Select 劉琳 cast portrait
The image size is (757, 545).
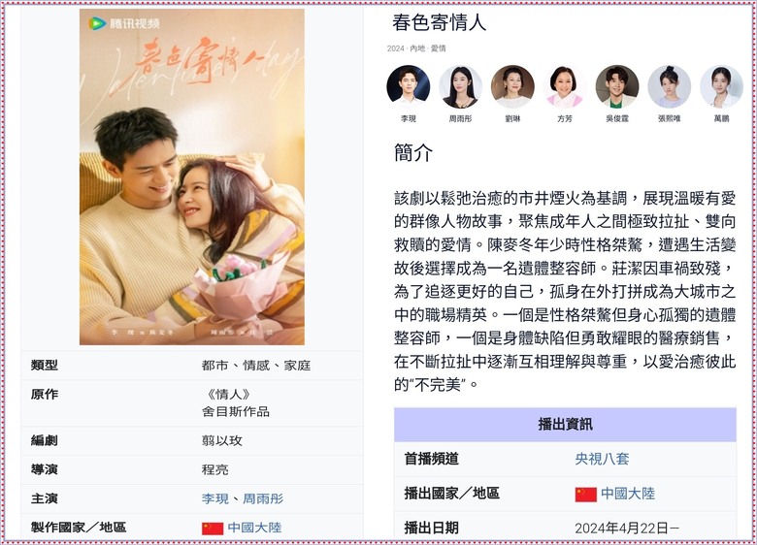click(x=512, y=86)
